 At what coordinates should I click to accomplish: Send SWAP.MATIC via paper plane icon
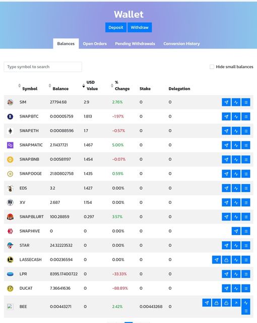click(226, 145)
